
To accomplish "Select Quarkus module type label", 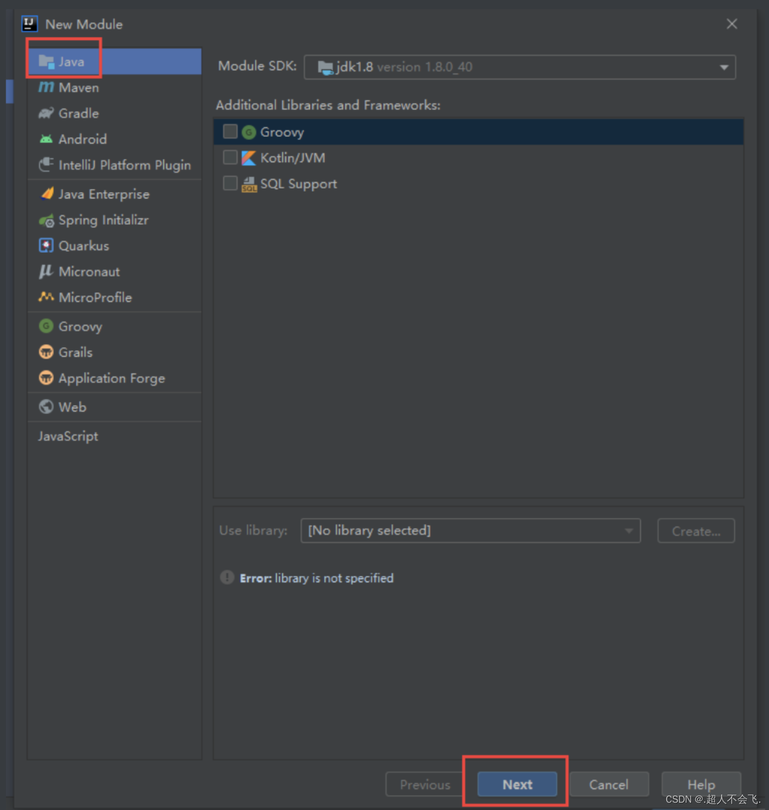I will (x=84, y=246).
